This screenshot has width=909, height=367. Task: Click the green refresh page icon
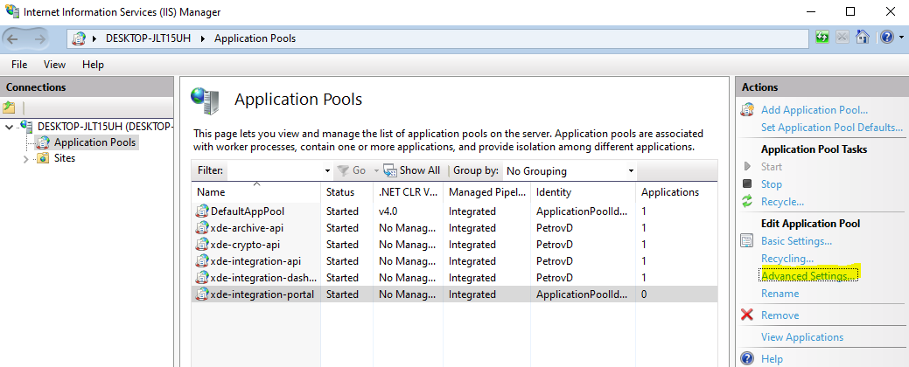tap(822, 38)
